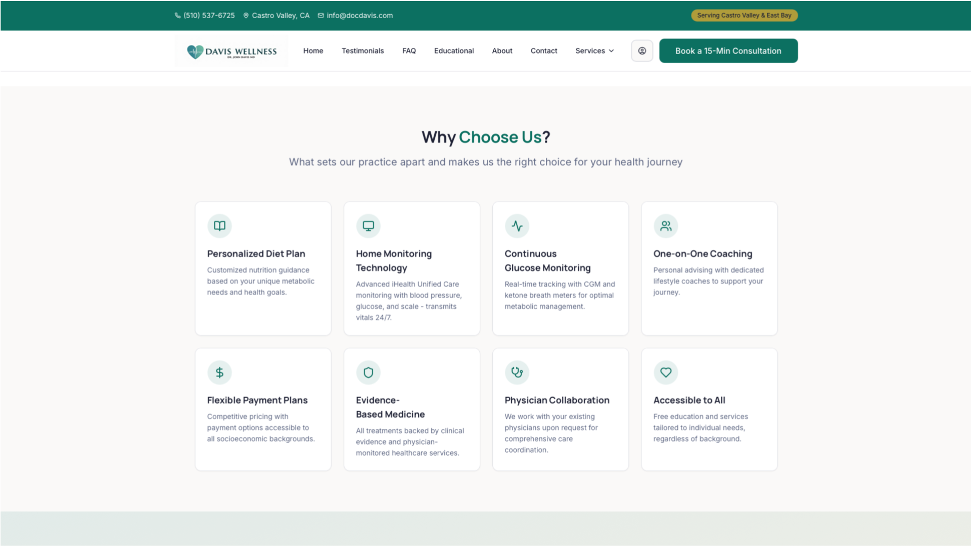Click the heart icon for Accessible to All
Viewport: 971px width, 546px height.
pyautogui.click(x=666, y=372)
